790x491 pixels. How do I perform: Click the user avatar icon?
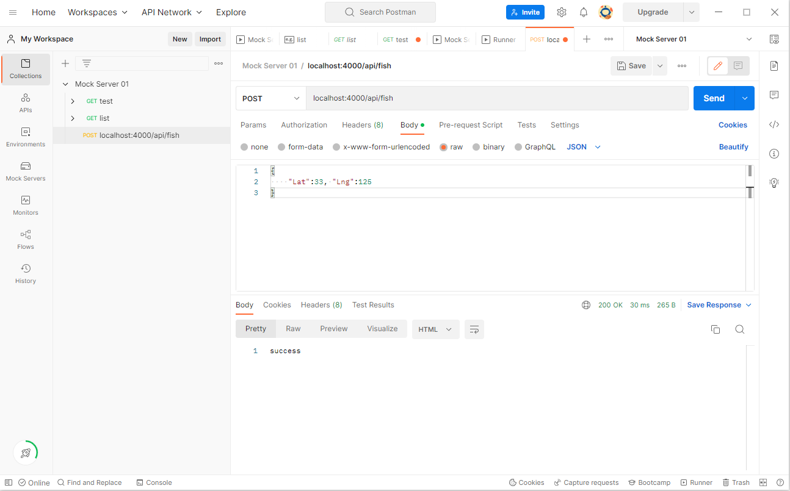[x=606, y=12]
